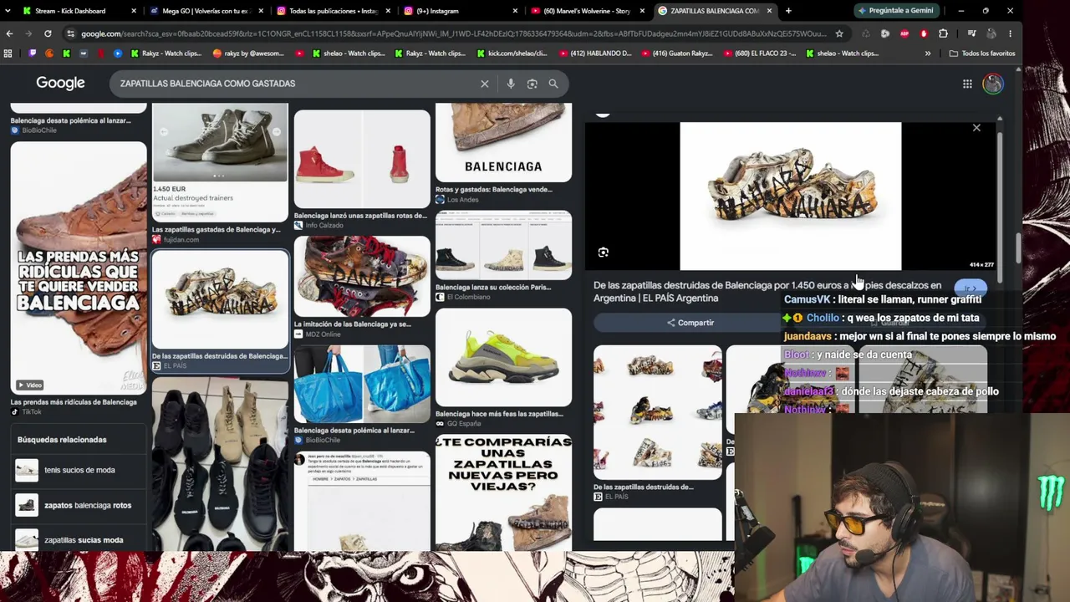Open the ABP ad blocker extension
This screenshot has width=1070, height=602.
coord(904,33)
